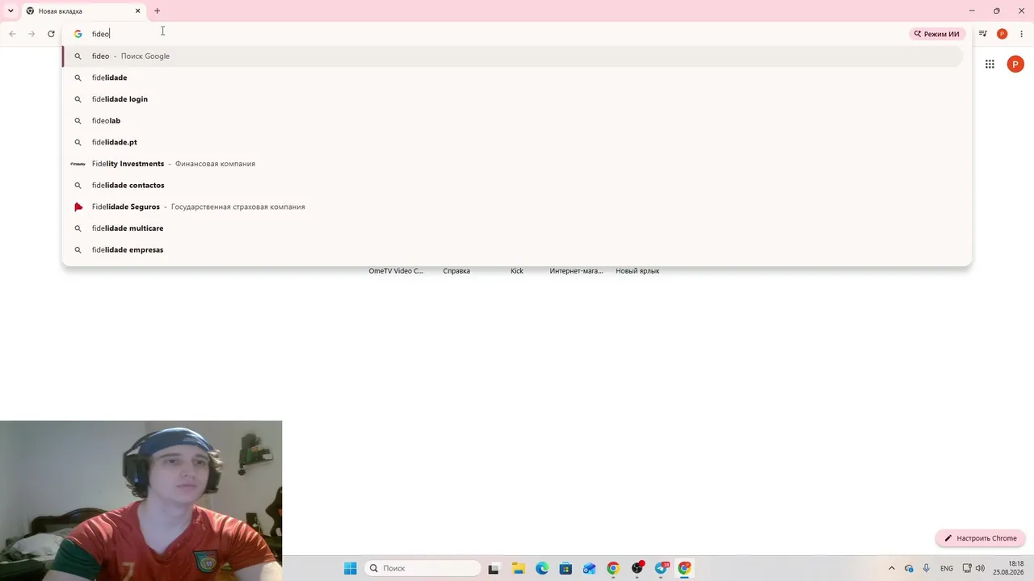1034x581 pixels.
Task: Open Telegram from the taskbar
Action: coord(662,569)
